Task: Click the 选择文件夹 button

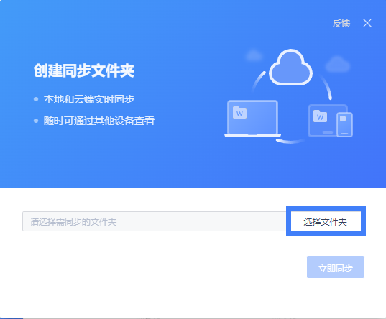Action: [x=326, y=221]
